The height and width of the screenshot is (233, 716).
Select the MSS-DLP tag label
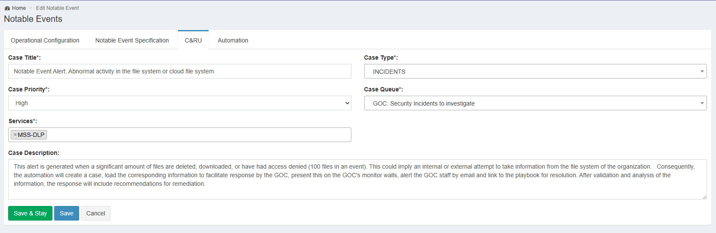(31, 135)
